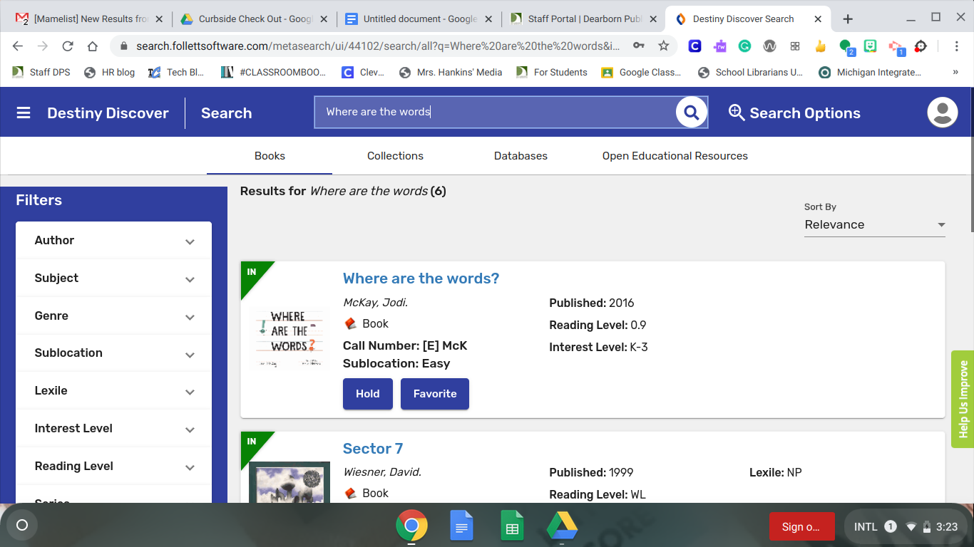Viewport: 974px width, 547px height.
Task: Click the magnifier search button in search bar
Action: (x=691, y=112)
